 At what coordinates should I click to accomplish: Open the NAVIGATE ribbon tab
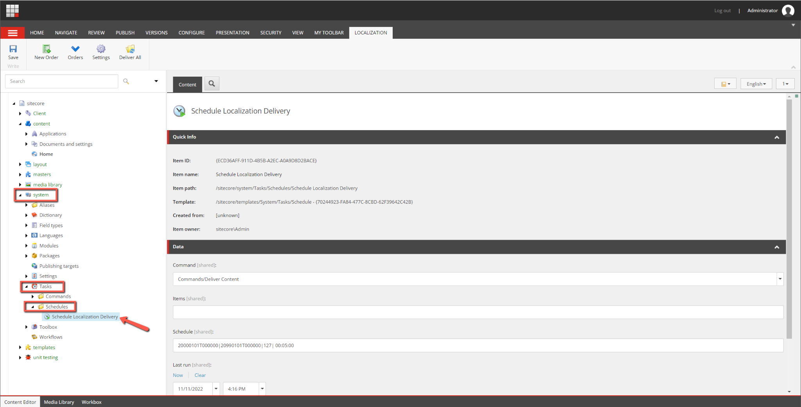tap(66, 33)
